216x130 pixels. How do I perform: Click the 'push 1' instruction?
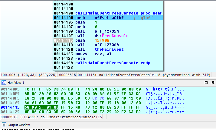(x=86, y=22)
